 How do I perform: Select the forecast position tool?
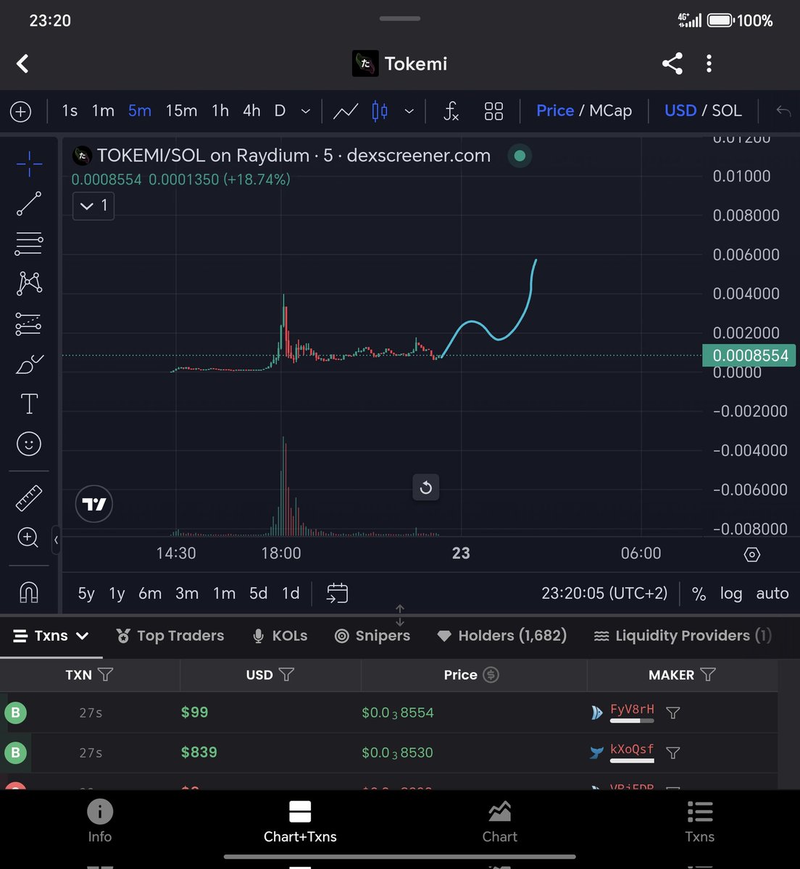tap(29, 324)
